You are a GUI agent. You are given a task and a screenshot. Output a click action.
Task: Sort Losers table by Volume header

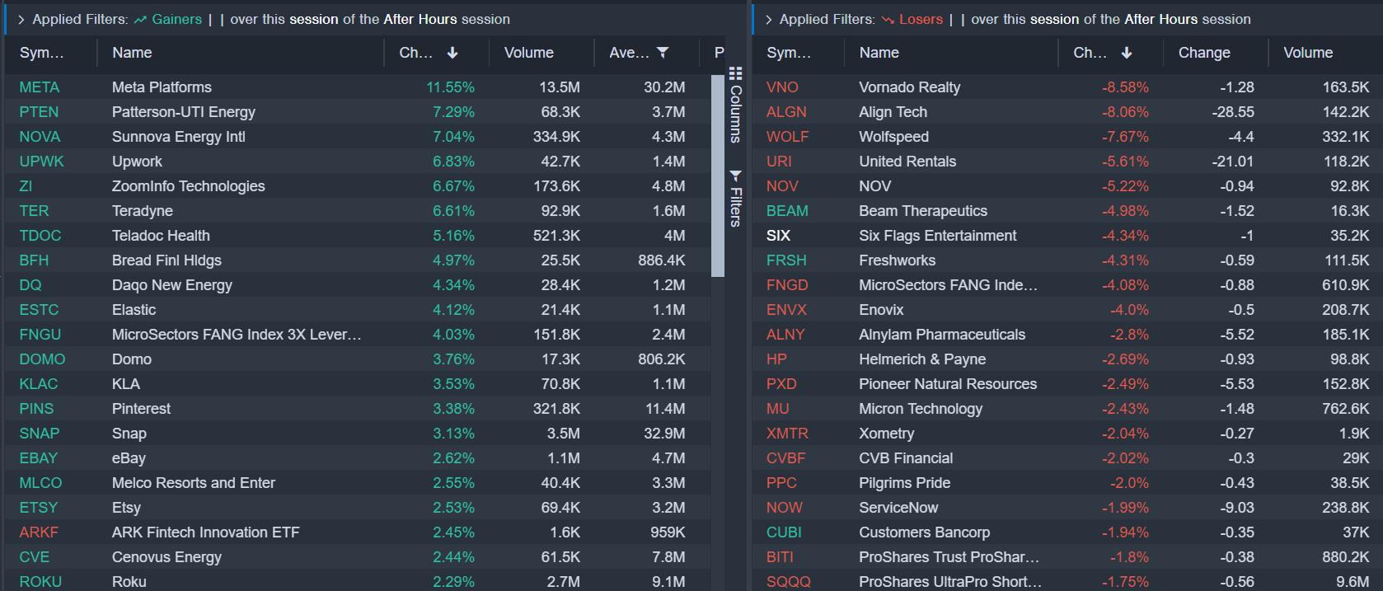[1308, 53]
